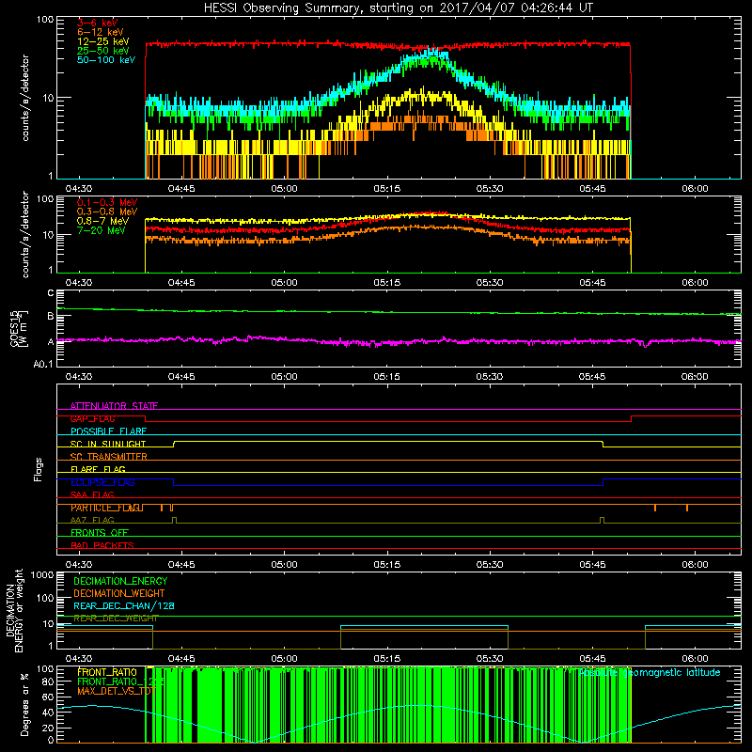Click the 04:45 tick under keV panel
The width and height of the screenshot is (752, 752).
[x=181, y=189]
